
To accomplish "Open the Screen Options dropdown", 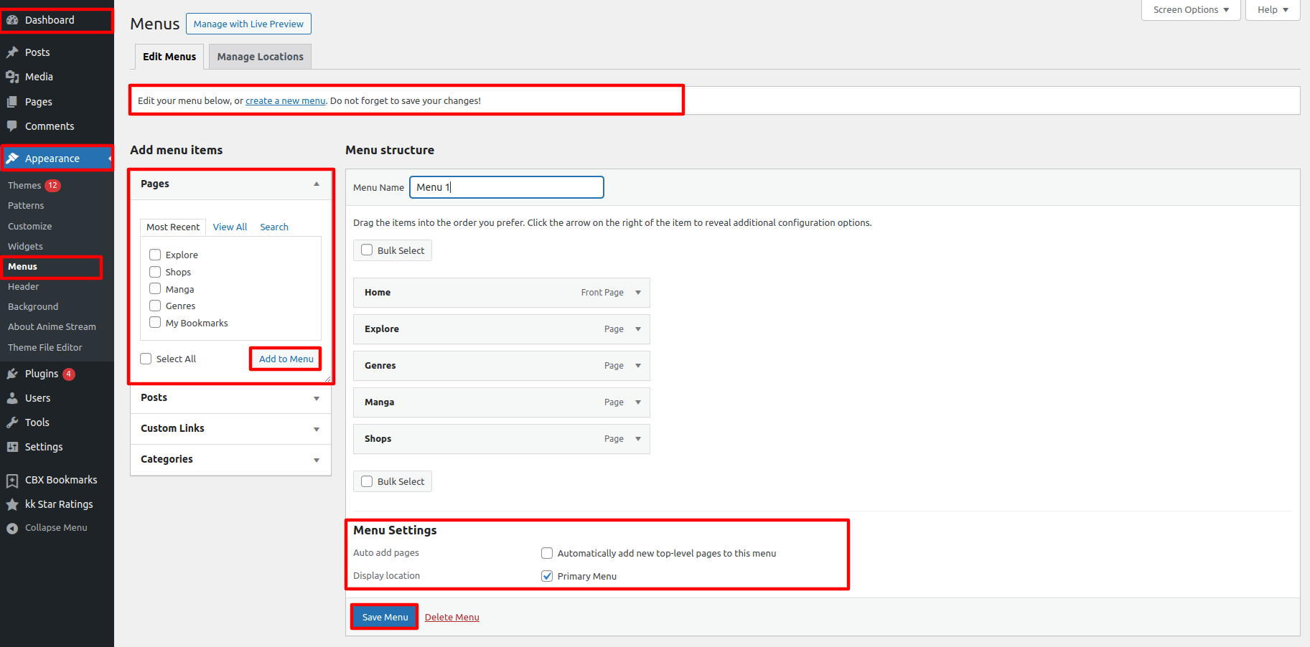I will (x=1190, y=10).
